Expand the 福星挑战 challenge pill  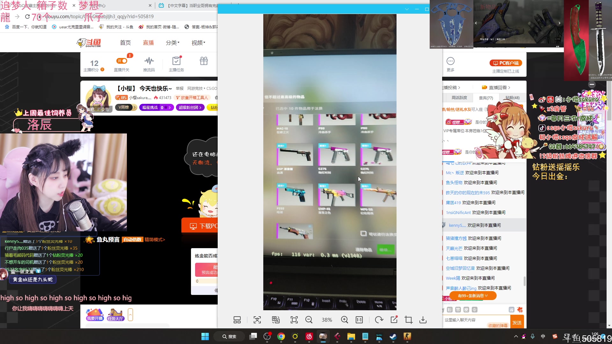pos(157,107)
